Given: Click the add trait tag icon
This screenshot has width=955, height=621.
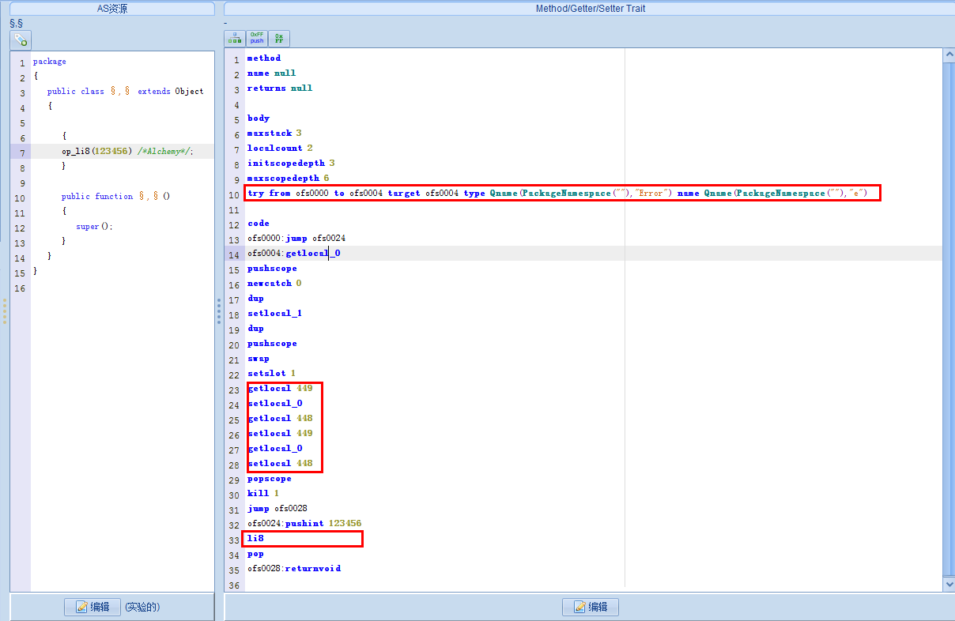Looking at the screenshot, I should coord(21,39).
